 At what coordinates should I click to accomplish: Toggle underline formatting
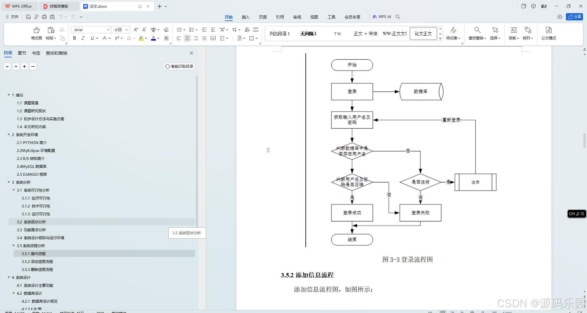point(91,38)
